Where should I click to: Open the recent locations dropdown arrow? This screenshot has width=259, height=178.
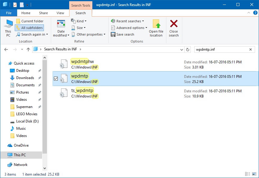[x=22, y=49]
